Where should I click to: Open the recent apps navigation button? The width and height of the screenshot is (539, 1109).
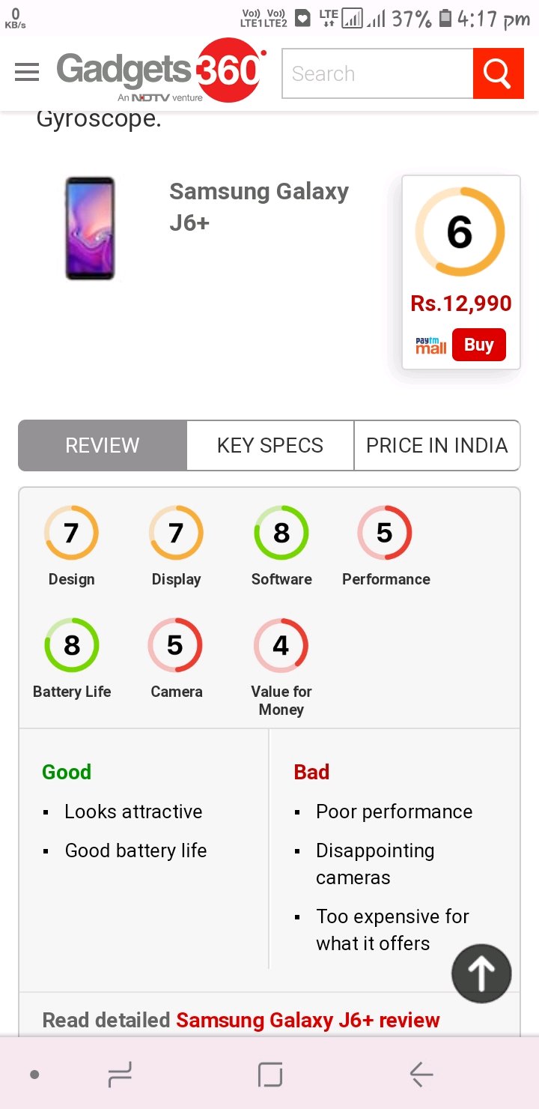click(120, 1075)
